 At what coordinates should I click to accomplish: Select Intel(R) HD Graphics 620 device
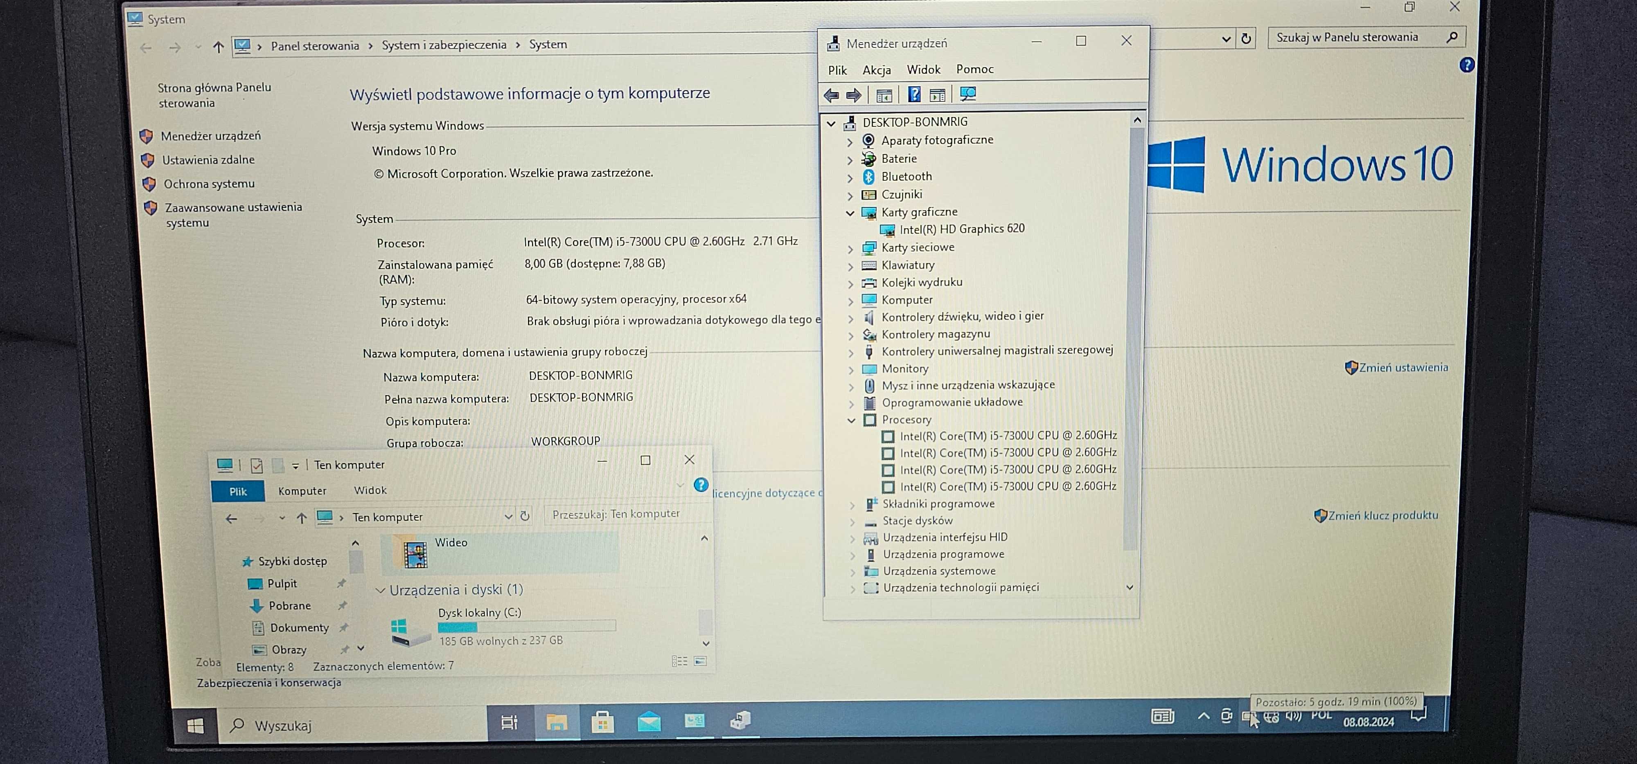(x=961, y=229)
